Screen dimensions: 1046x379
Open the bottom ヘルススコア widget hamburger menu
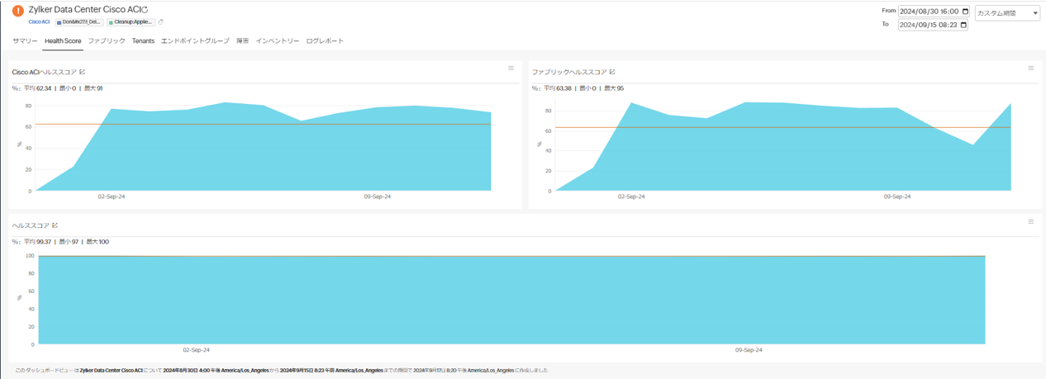[1031, 221]
